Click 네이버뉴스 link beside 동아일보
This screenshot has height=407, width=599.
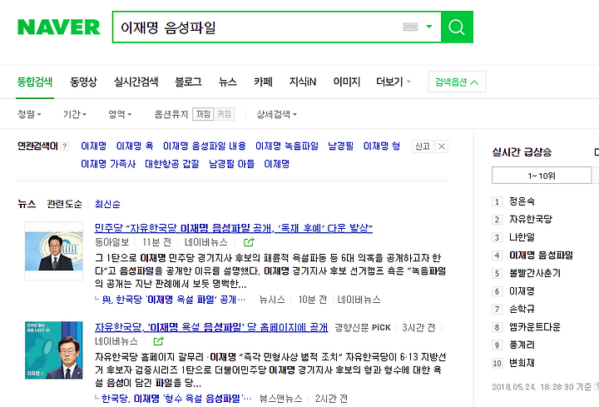(x=205, y=242)
